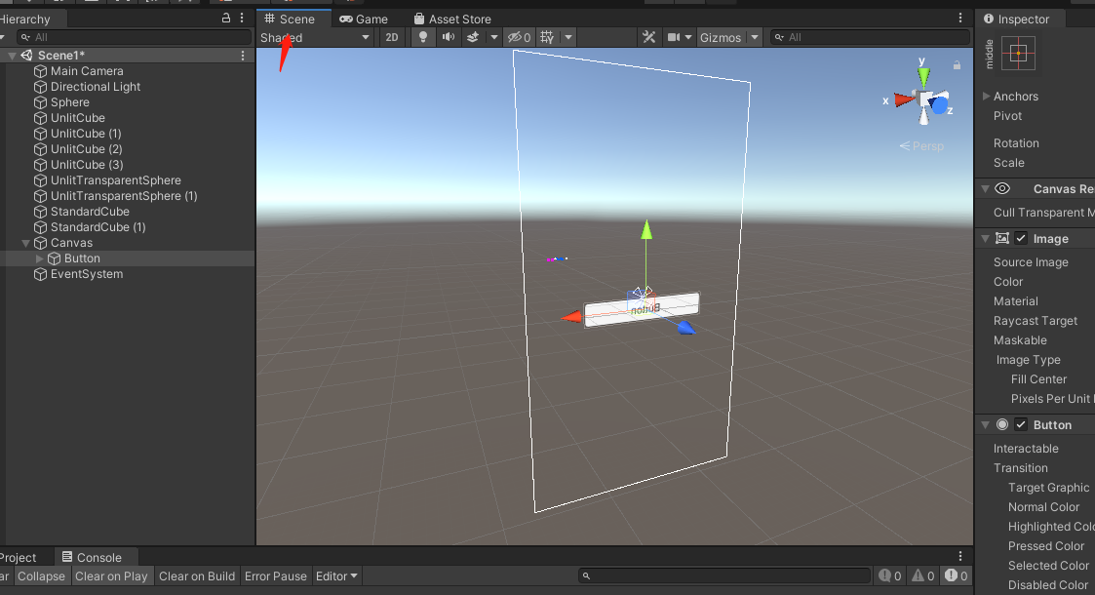Screen dimensions: 1095x595
Task: Open the Asset Store tab
Action: 452,19
